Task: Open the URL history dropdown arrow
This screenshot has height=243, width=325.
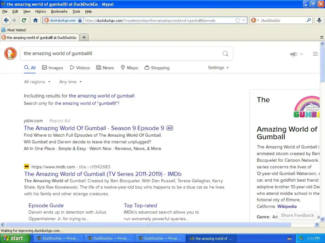Action: click(x=244, y=20)
